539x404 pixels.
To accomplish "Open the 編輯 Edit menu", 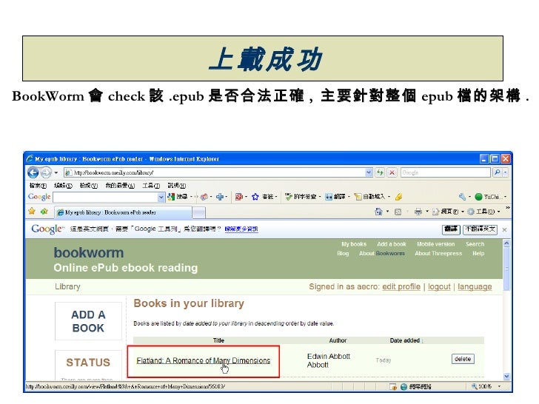I will pos(63,186).
